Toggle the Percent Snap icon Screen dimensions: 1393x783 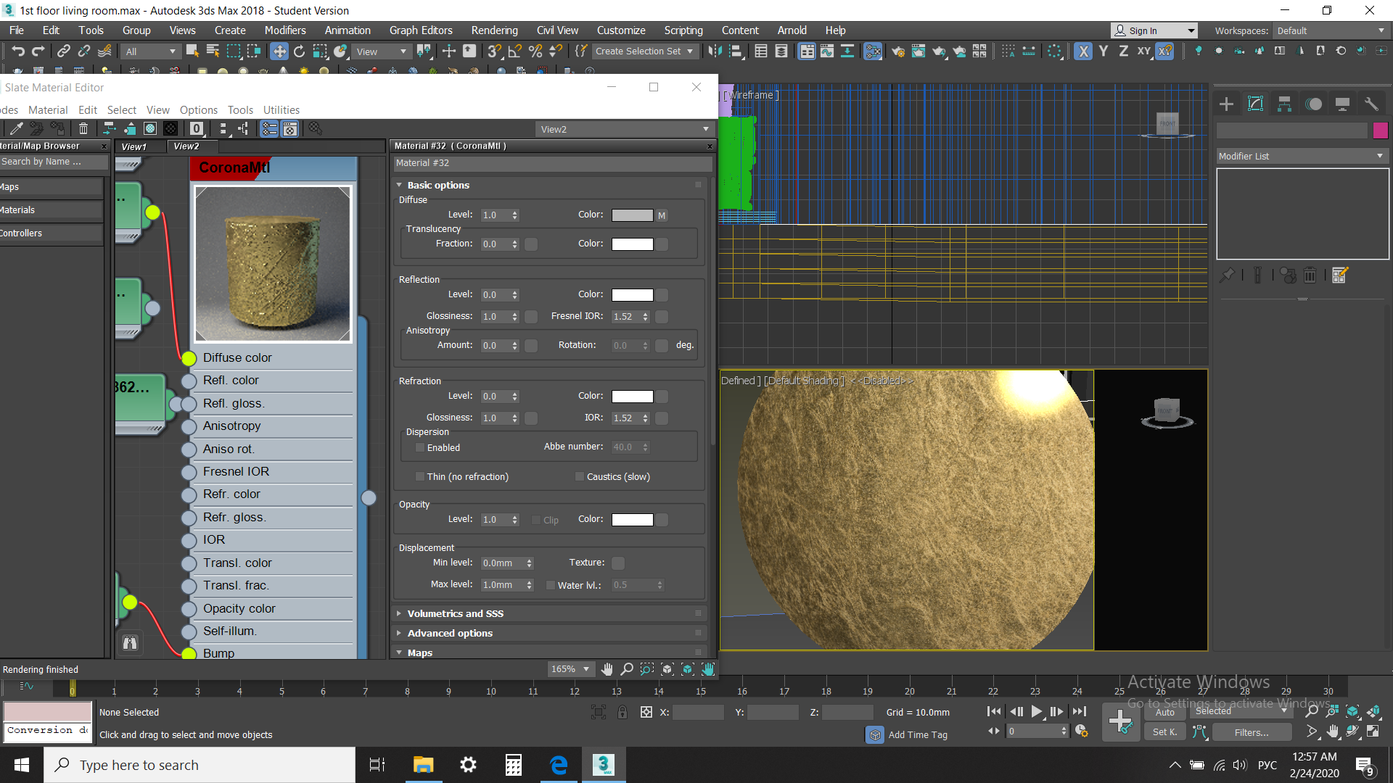535,51
